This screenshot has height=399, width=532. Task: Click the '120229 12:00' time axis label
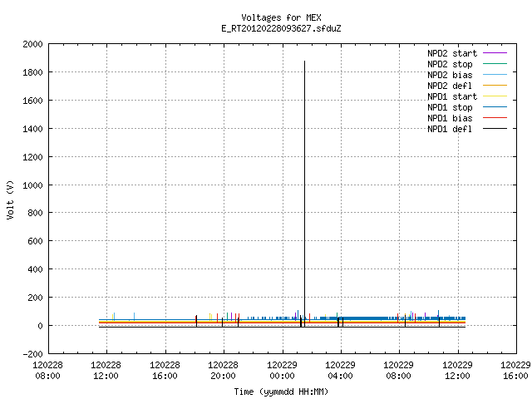[458, 371]
